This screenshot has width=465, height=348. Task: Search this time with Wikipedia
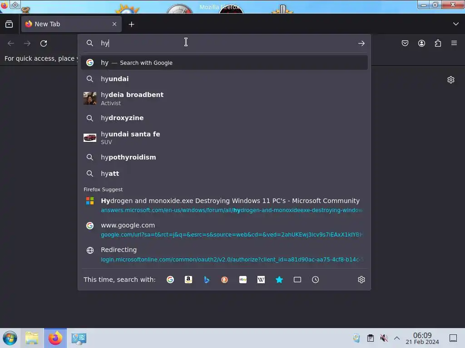[x=261, y=280]
